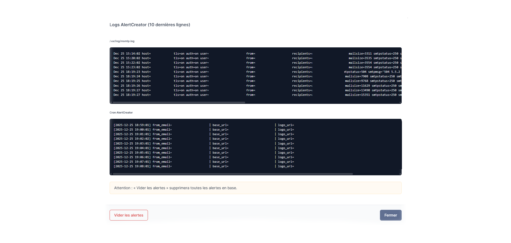Select the Dec 25 18:19:27 log line

coord(188,90)
